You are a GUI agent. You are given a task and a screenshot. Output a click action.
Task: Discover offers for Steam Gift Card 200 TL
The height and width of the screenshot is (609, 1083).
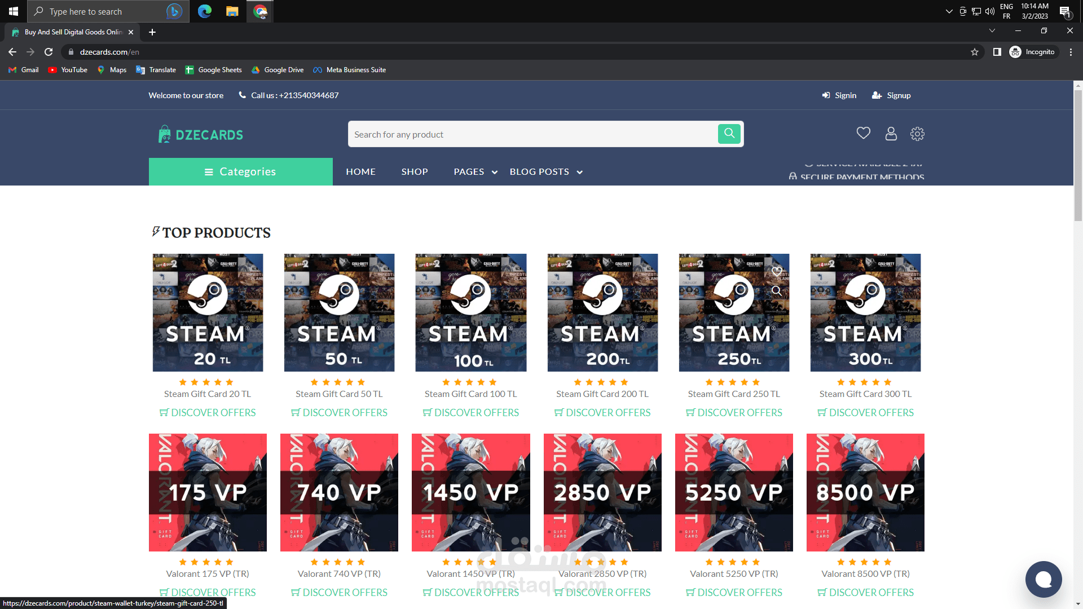(x=602, y=413)
